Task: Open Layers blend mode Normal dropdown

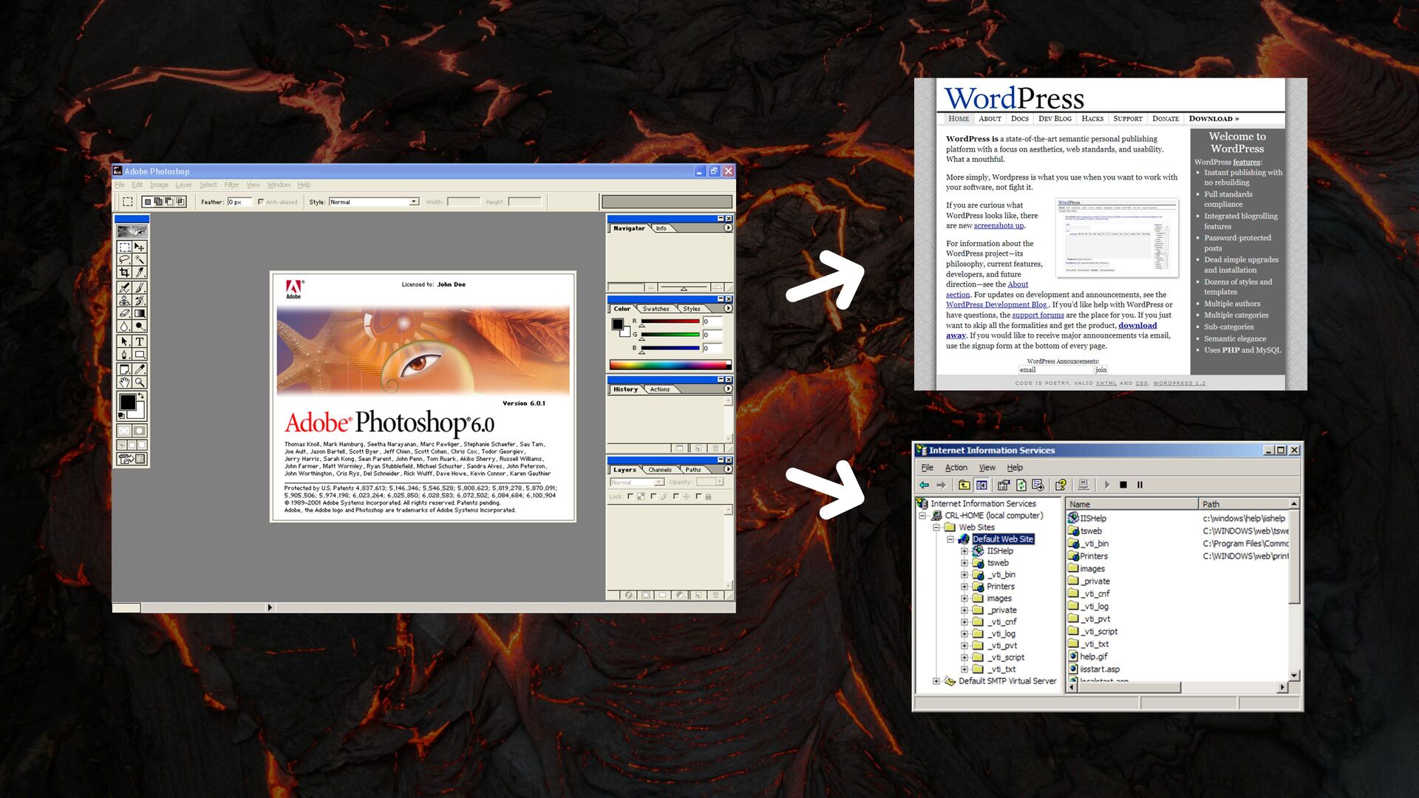Action: click(x=637, y=482)
